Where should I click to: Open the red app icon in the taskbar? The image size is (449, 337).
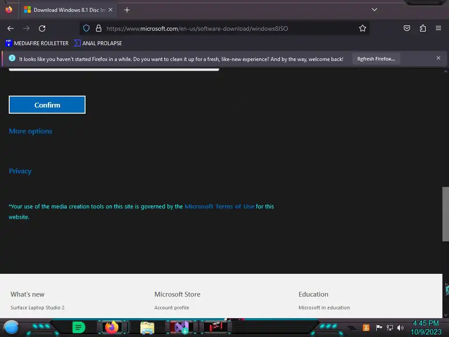(x=216, y=327)
